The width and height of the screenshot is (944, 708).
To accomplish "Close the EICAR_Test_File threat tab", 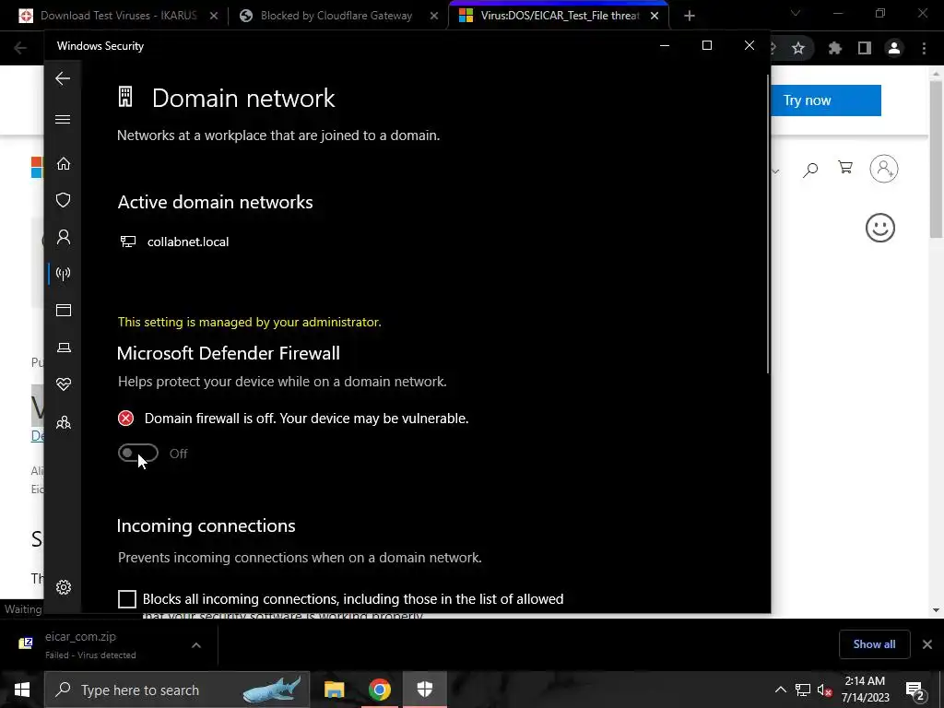I will coord(655,17).
